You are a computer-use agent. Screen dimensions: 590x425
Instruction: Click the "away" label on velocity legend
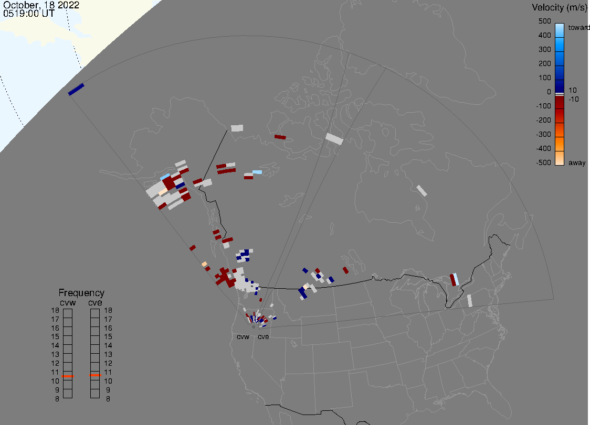[576, 162]
